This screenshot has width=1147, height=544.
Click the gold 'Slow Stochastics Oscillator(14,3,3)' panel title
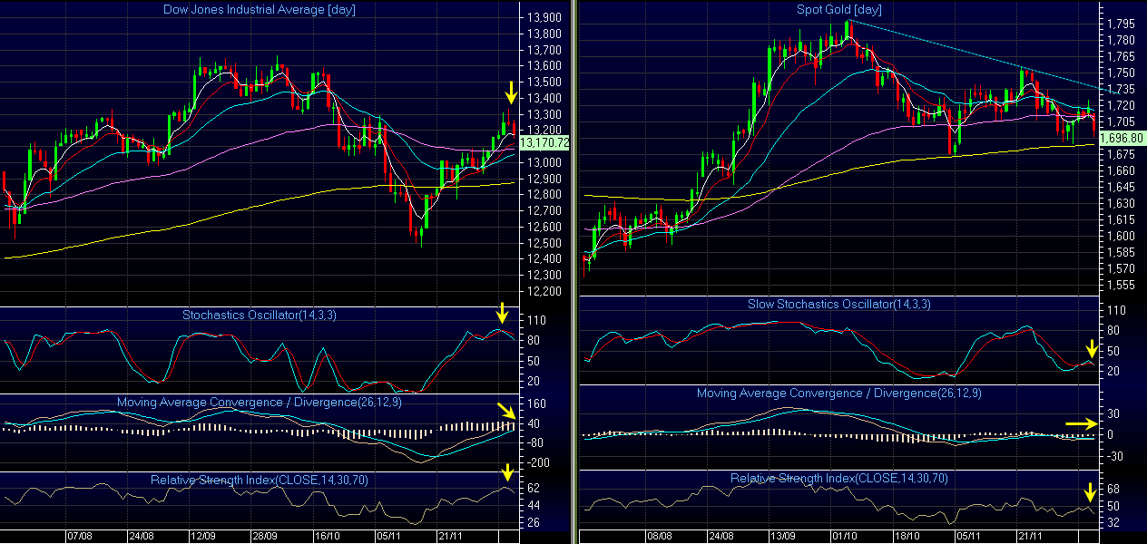tap(838, 304)
